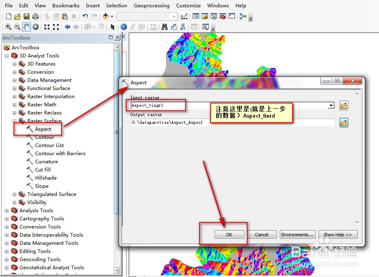Click the Environments... button
The width and height of the screenshot is (379, 277).
(x=297, y=235)
